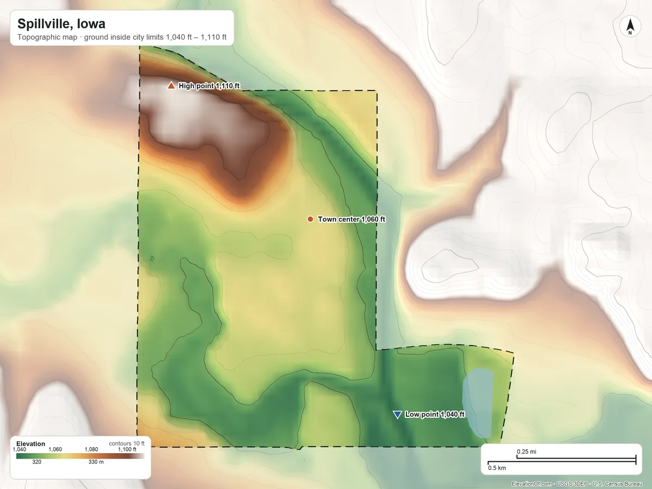Click the elevation color gradient bar
The width and height of the screenshot is (652, 489).
(x=80, y=456)
